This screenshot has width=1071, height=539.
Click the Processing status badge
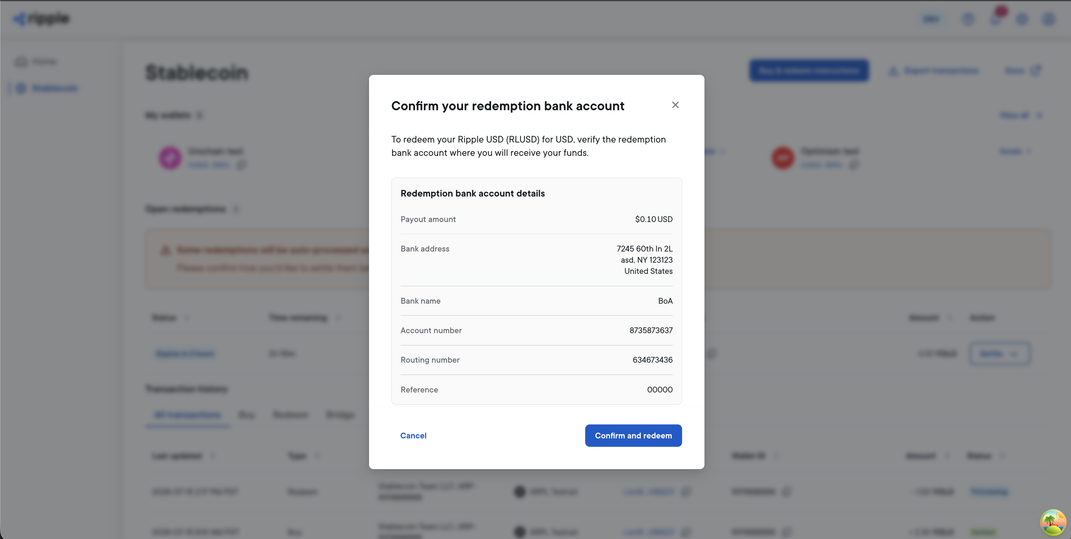989,491
